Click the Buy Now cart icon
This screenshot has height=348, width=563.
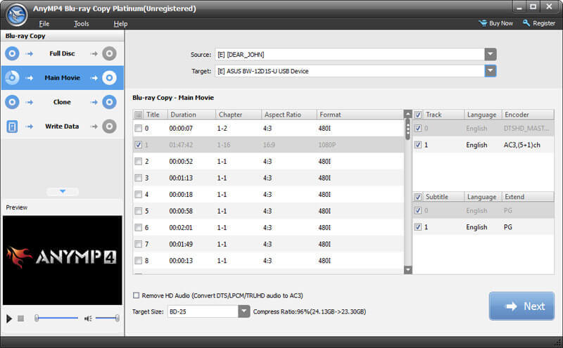pyautogui.click(x=483, y=23)
